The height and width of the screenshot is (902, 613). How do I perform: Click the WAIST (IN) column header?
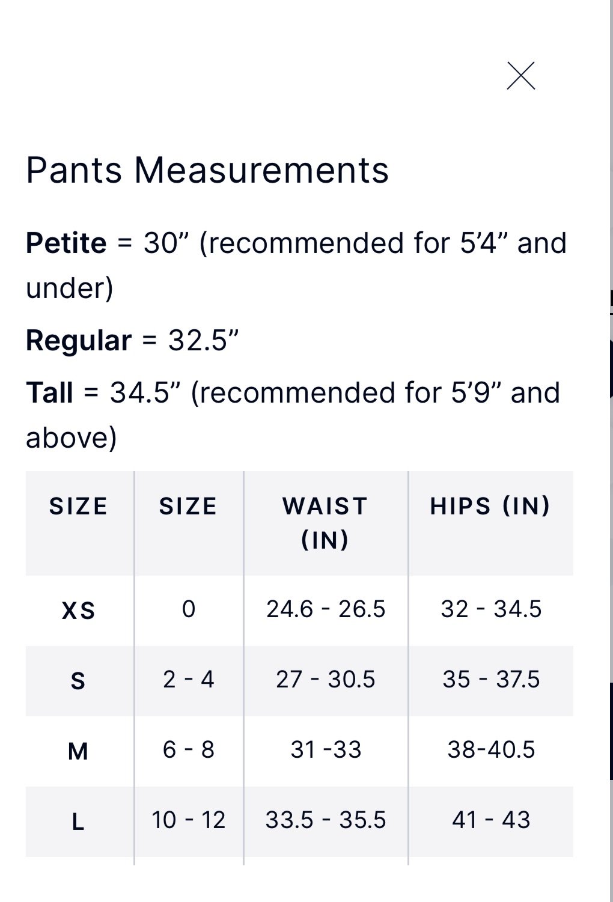325,523
